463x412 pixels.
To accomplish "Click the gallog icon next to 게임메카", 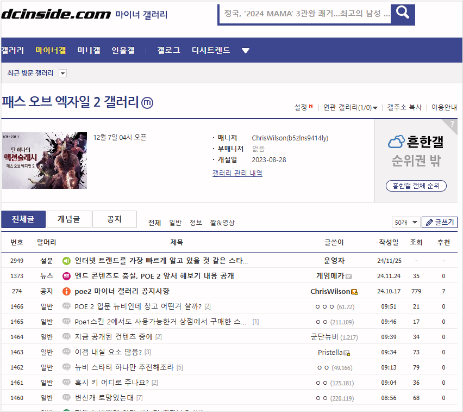I will point(349,276).
